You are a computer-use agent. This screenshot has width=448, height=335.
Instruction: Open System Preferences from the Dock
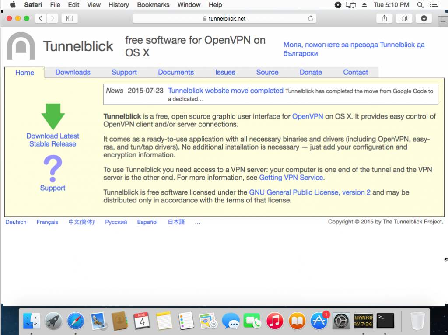pyautogui.click(x=341, y=321)
